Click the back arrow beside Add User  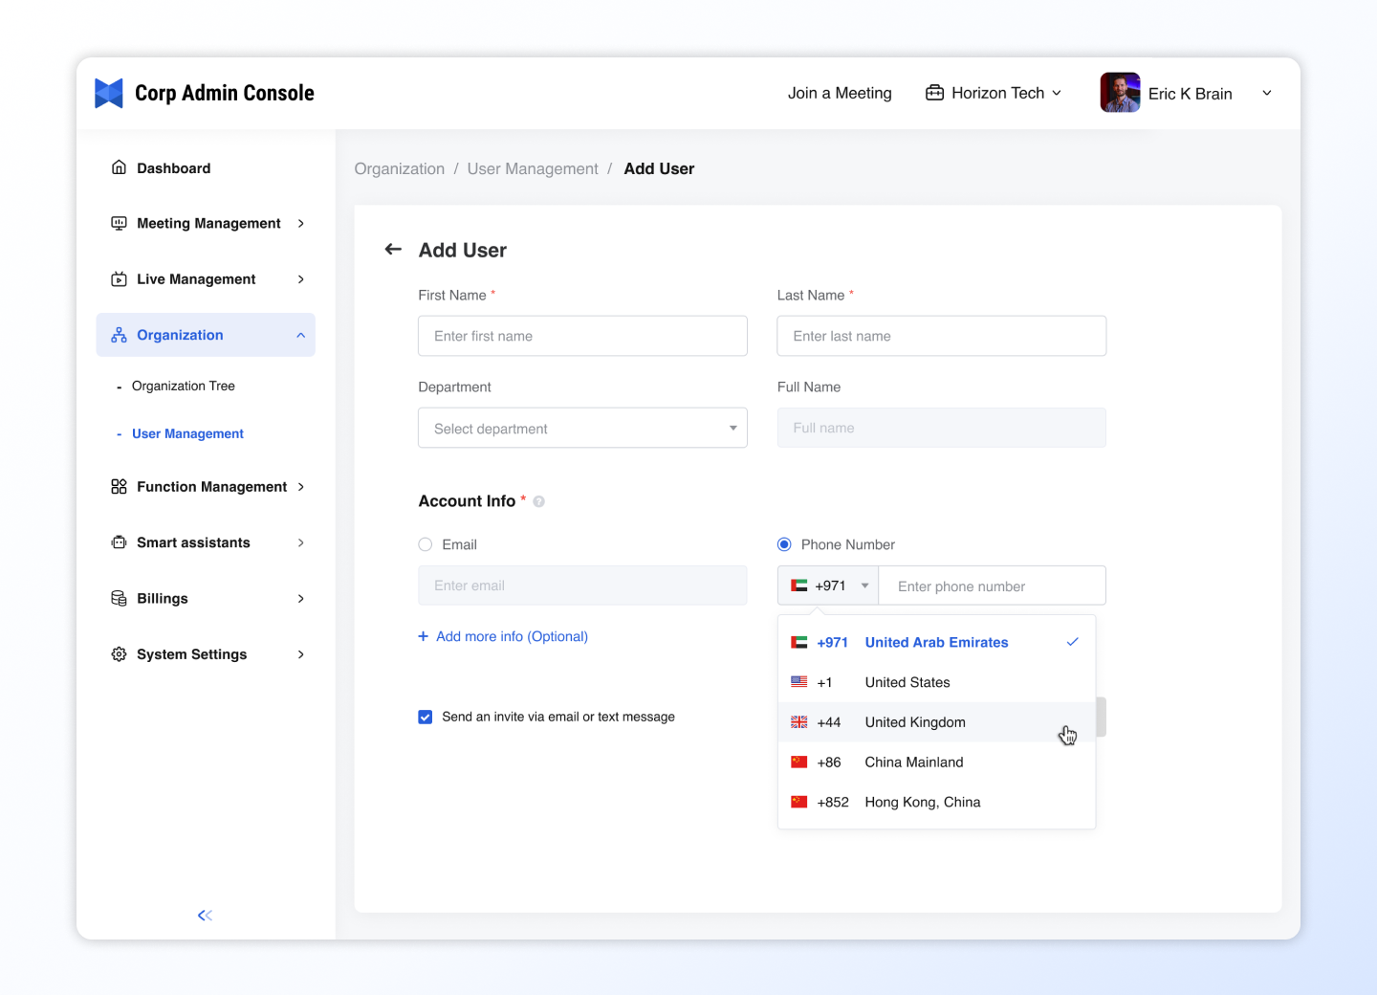click(x=393, y=250)
